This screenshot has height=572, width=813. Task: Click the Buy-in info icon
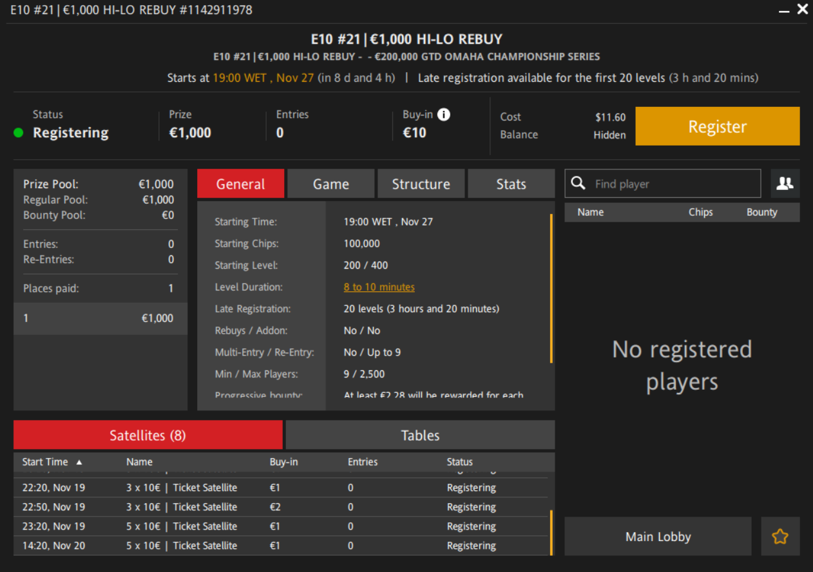coord(444,115)
